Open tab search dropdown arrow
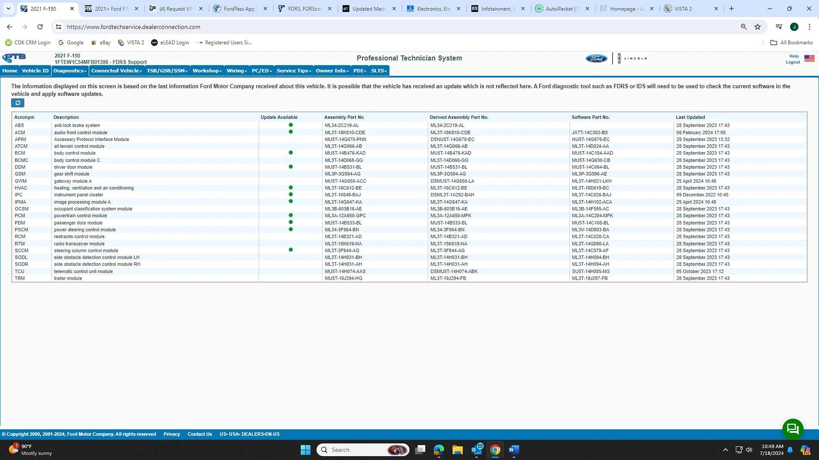 coord(8,9)
